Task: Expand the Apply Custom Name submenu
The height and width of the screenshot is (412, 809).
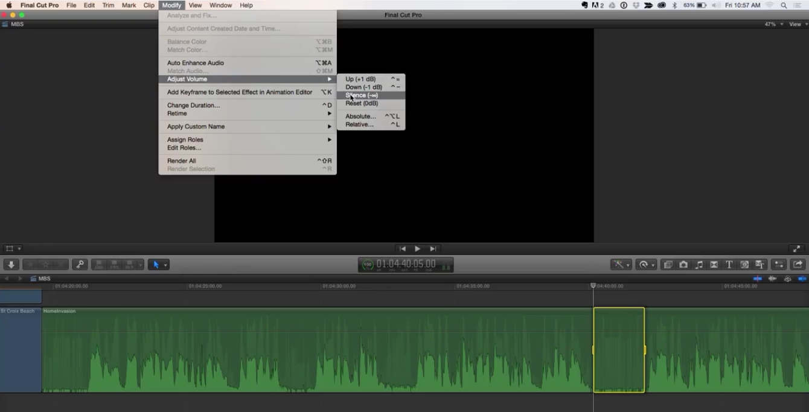Action: 248,126
